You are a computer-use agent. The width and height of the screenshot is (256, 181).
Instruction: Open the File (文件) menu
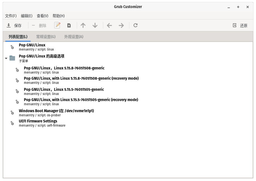11,16
